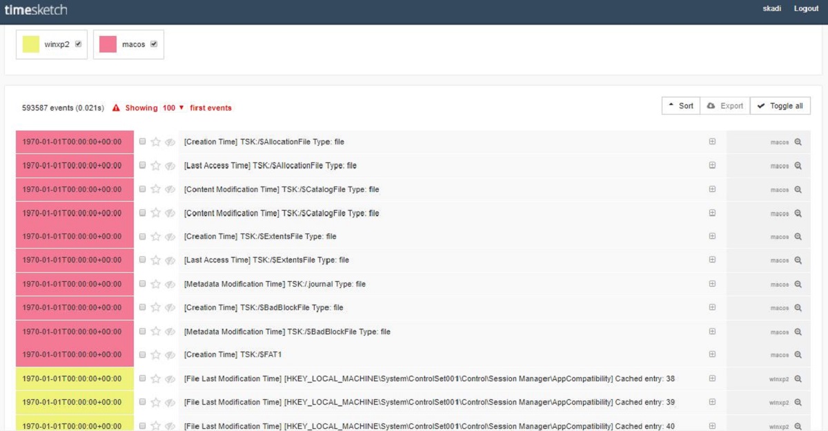Click the magnifier on Cached entry: 38 row

pos(798,379)
